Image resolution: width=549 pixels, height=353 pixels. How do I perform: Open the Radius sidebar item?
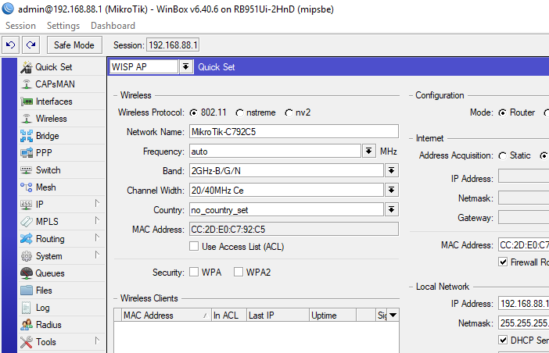coord(48,325)
